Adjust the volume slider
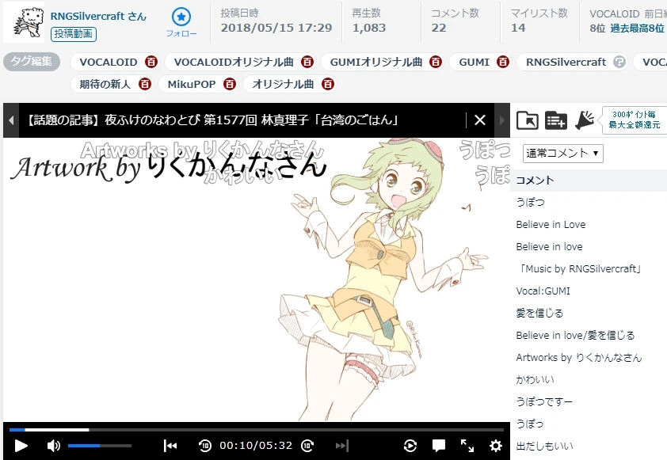The height and width of the screenshot is (460, 667). (x=100, y=446)
